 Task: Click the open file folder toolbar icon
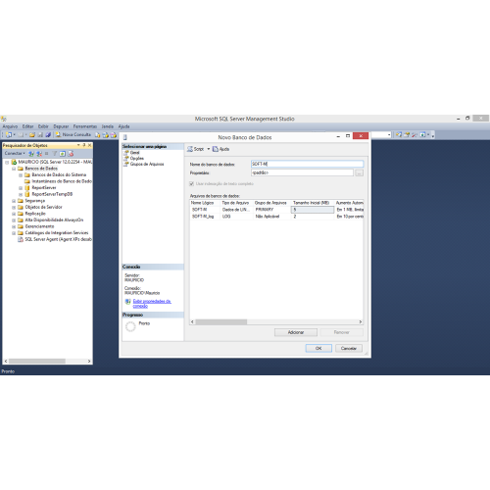tap(32, 134)
